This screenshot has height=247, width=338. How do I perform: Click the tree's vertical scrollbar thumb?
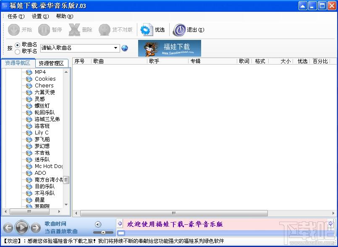(x=66, y=180)
